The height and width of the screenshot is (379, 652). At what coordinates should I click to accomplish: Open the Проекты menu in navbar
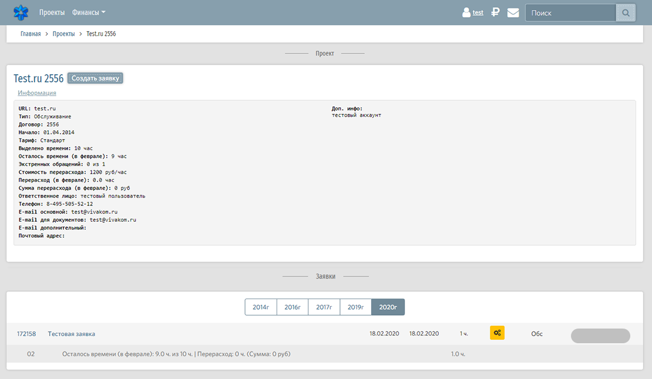52,12
